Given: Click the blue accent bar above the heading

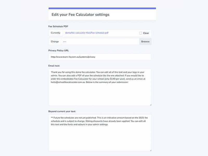Looking at the screenshot, I should pos(102,8).
